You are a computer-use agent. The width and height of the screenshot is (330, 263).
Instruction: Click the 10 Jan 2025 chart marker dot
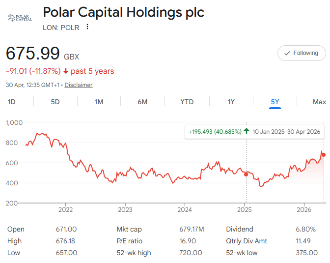[x=246, y=175]
